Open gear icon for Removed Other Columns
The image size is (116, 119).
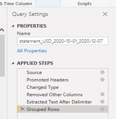[102, 94]
